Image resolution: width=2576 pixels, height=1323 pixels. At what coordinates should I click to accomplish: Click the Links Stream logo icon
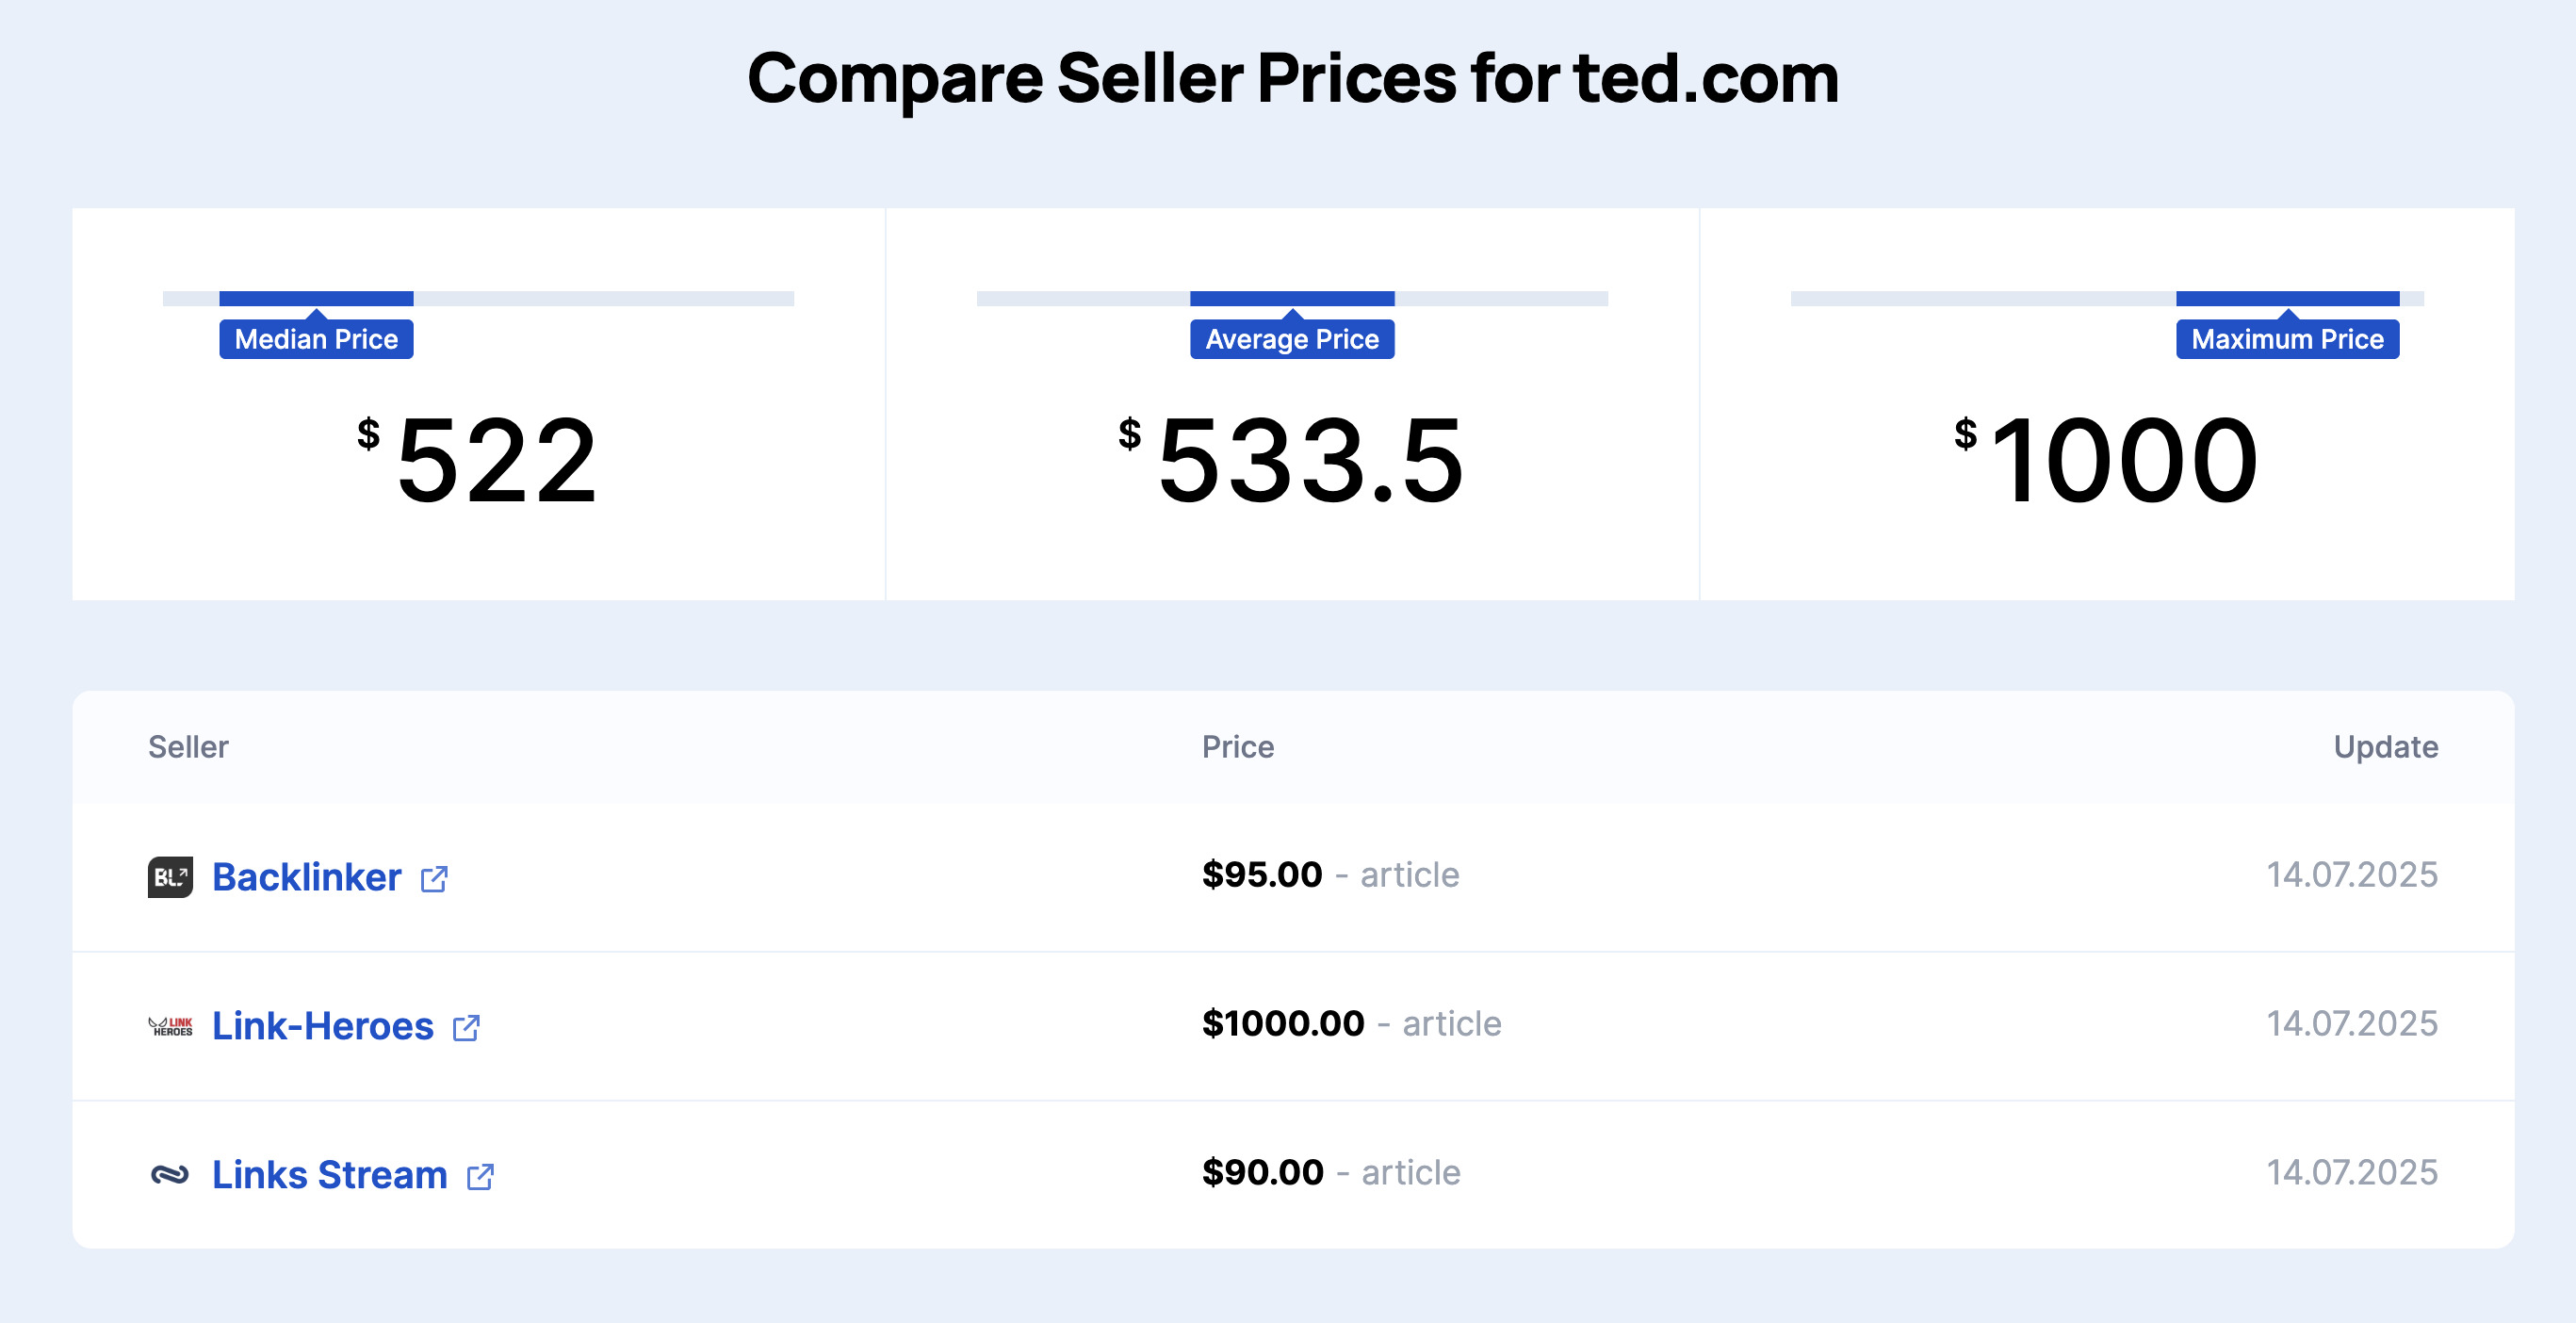170,1175
